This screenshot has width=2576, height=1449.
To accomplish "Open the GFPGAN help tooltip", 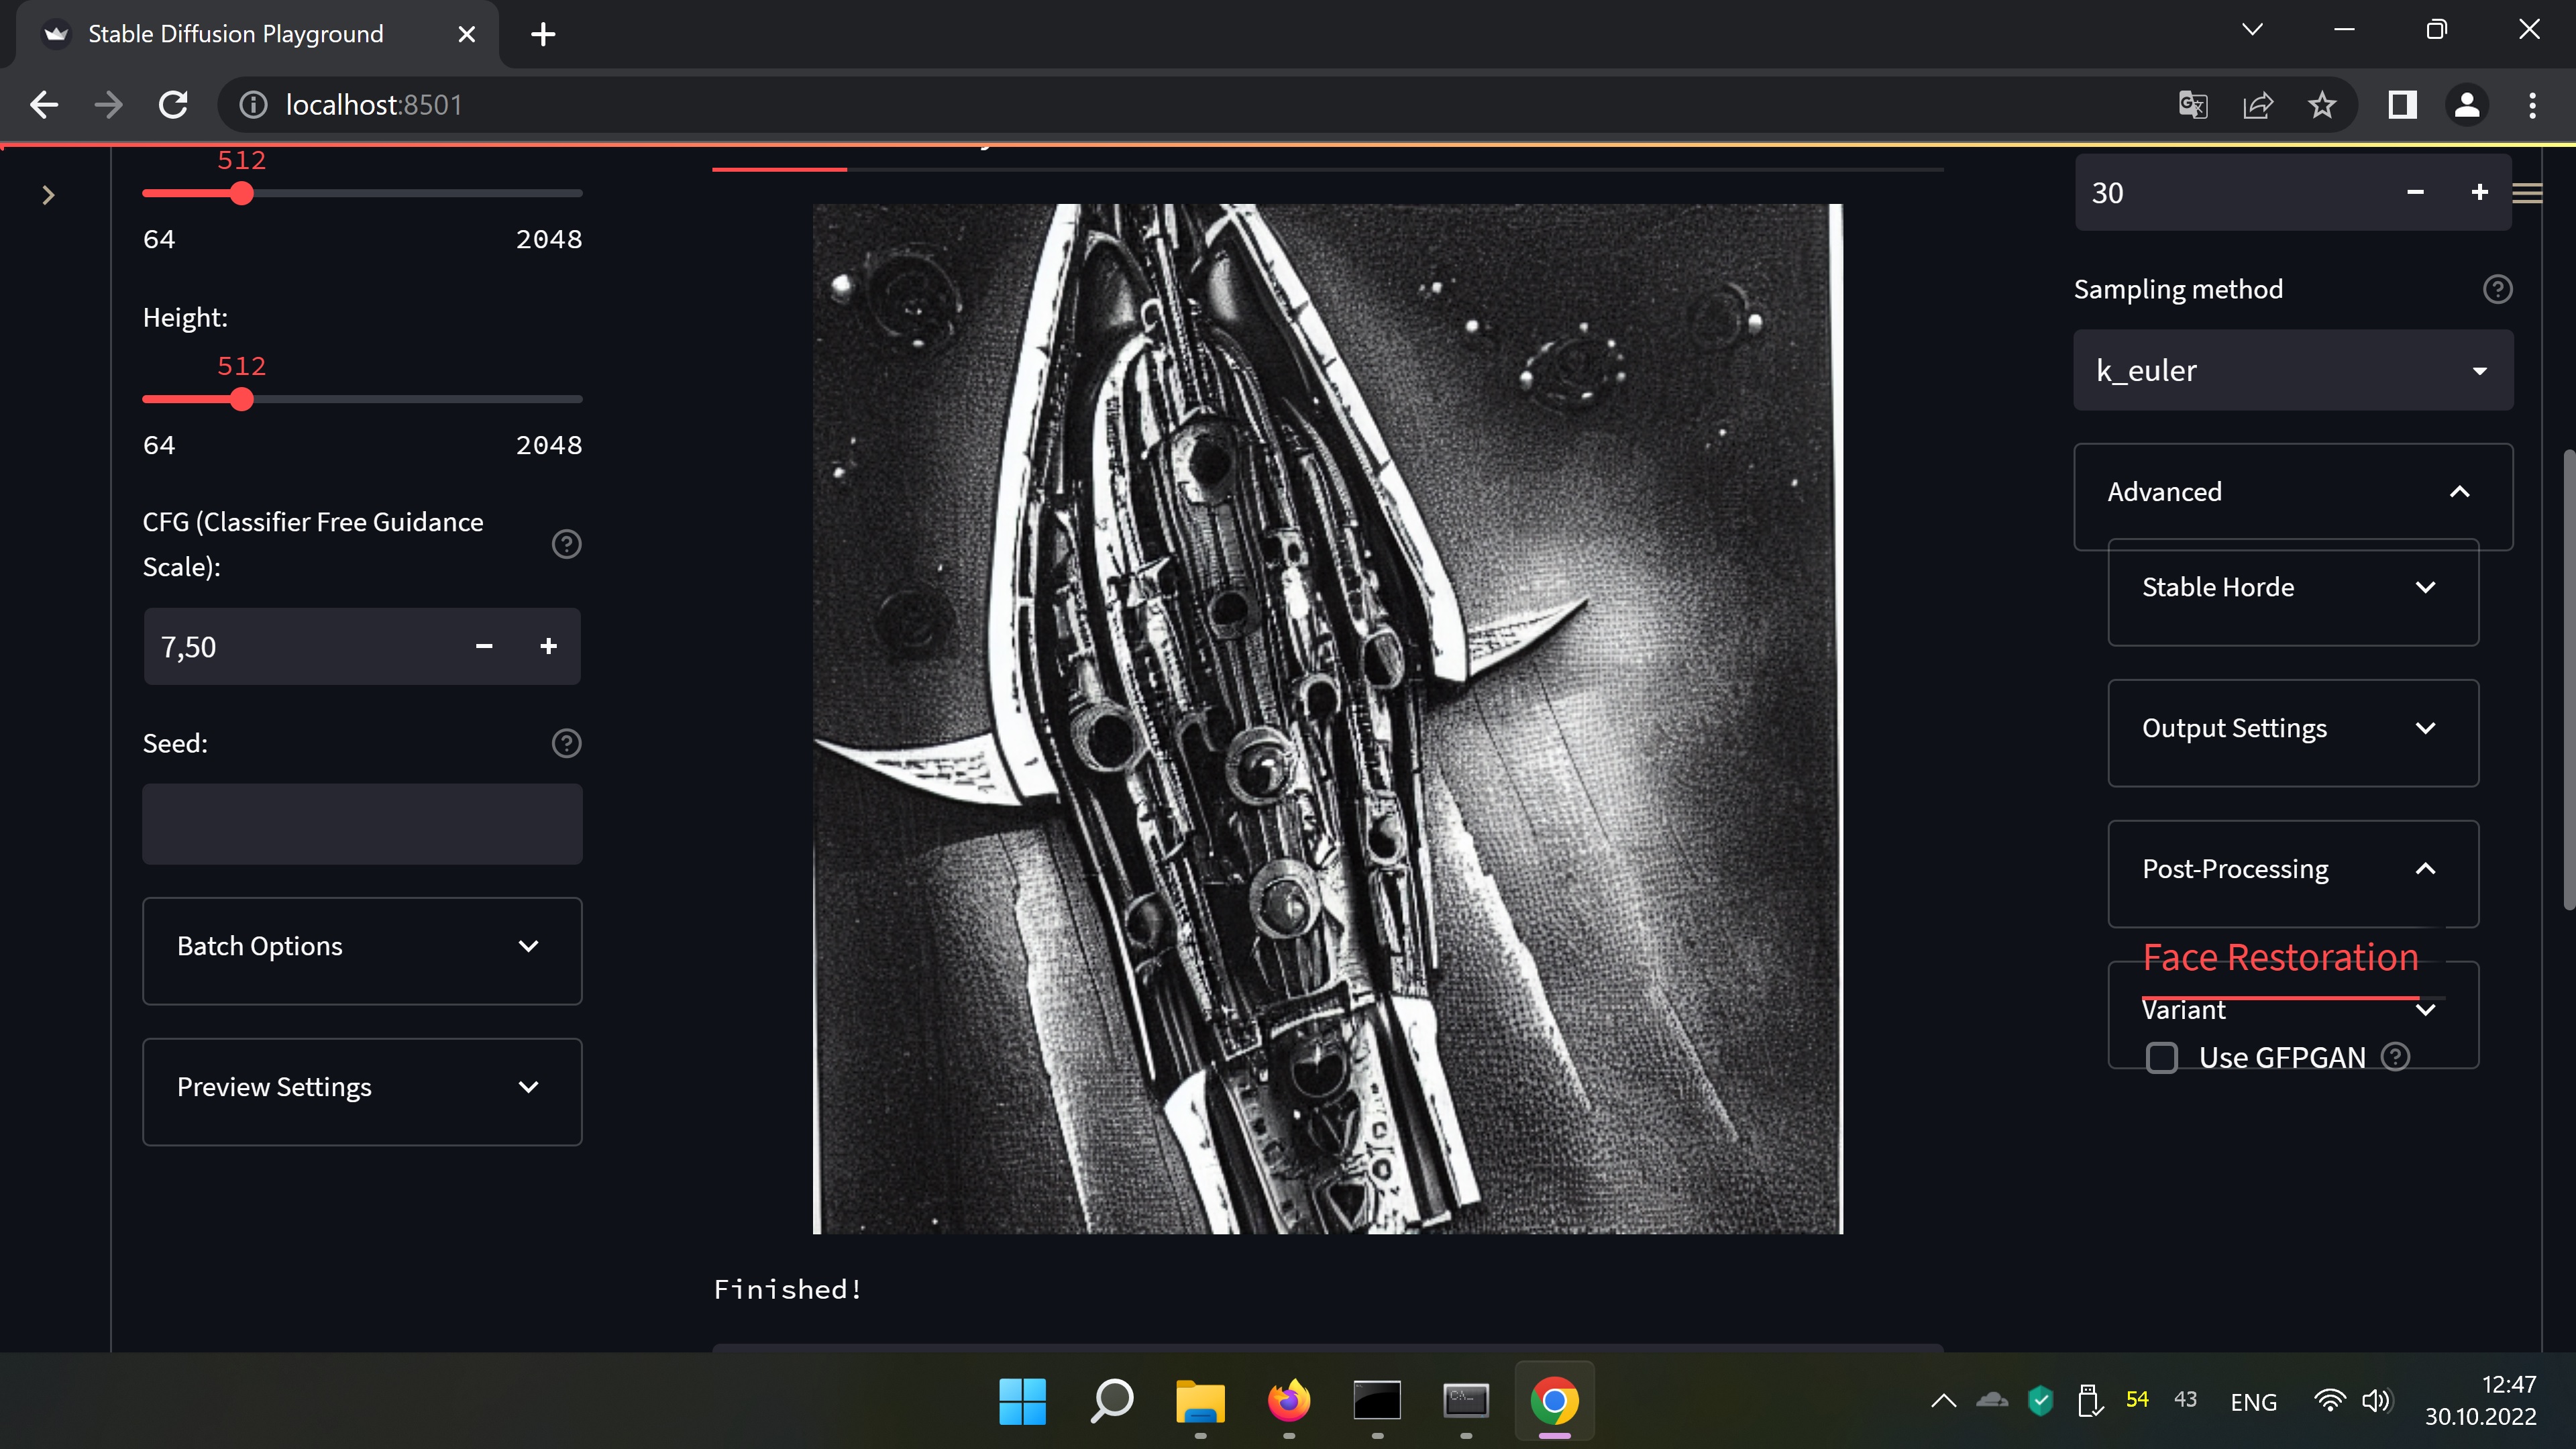I will pos(2396,1057).
